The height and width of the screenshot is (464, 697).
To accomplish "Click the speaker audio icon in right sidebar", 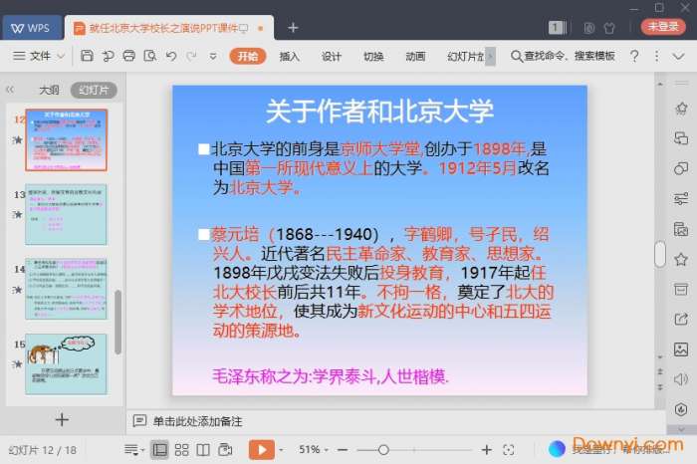I will [x=681, y=379].
